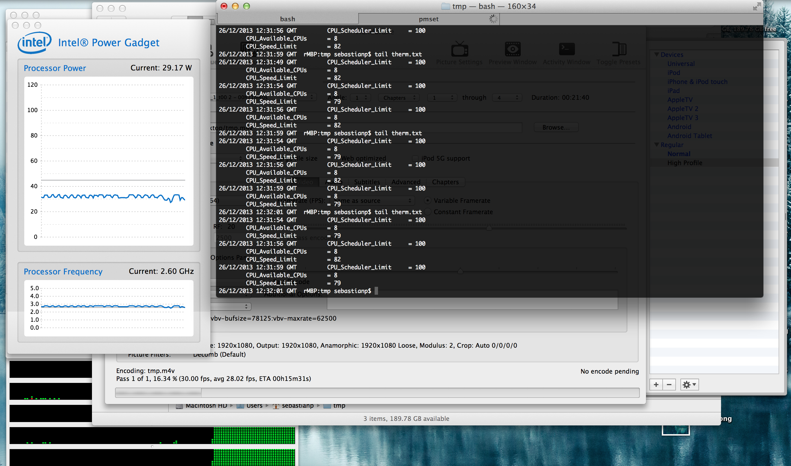791x466 pixels.
Task: Click the destination file path field
Action: pyautogui.click(x=366, y=128)
